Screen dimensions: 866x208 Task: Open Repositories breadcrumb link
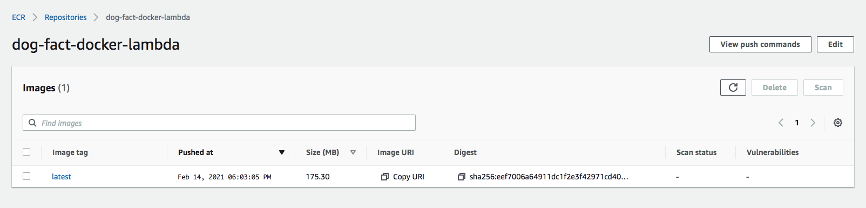coord(65,17)
